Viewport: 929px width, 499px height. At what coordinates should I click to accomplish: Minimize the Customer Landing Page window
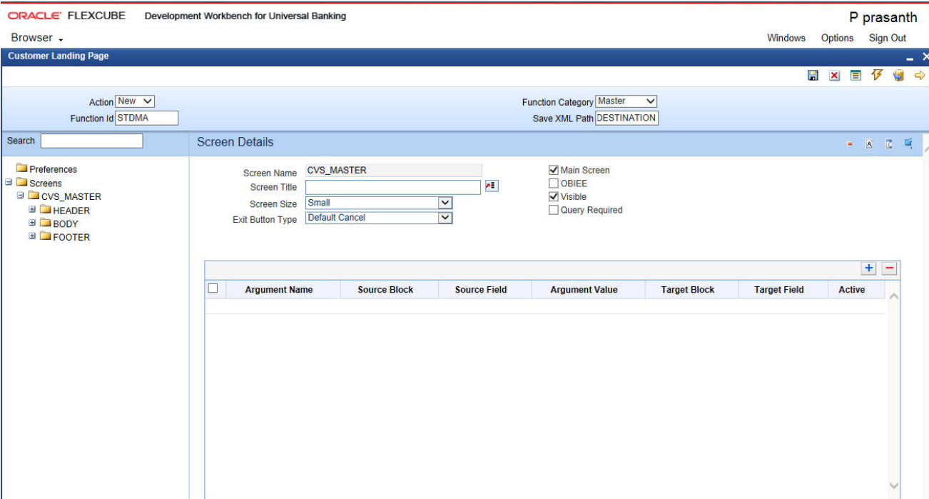pos(910,59)
